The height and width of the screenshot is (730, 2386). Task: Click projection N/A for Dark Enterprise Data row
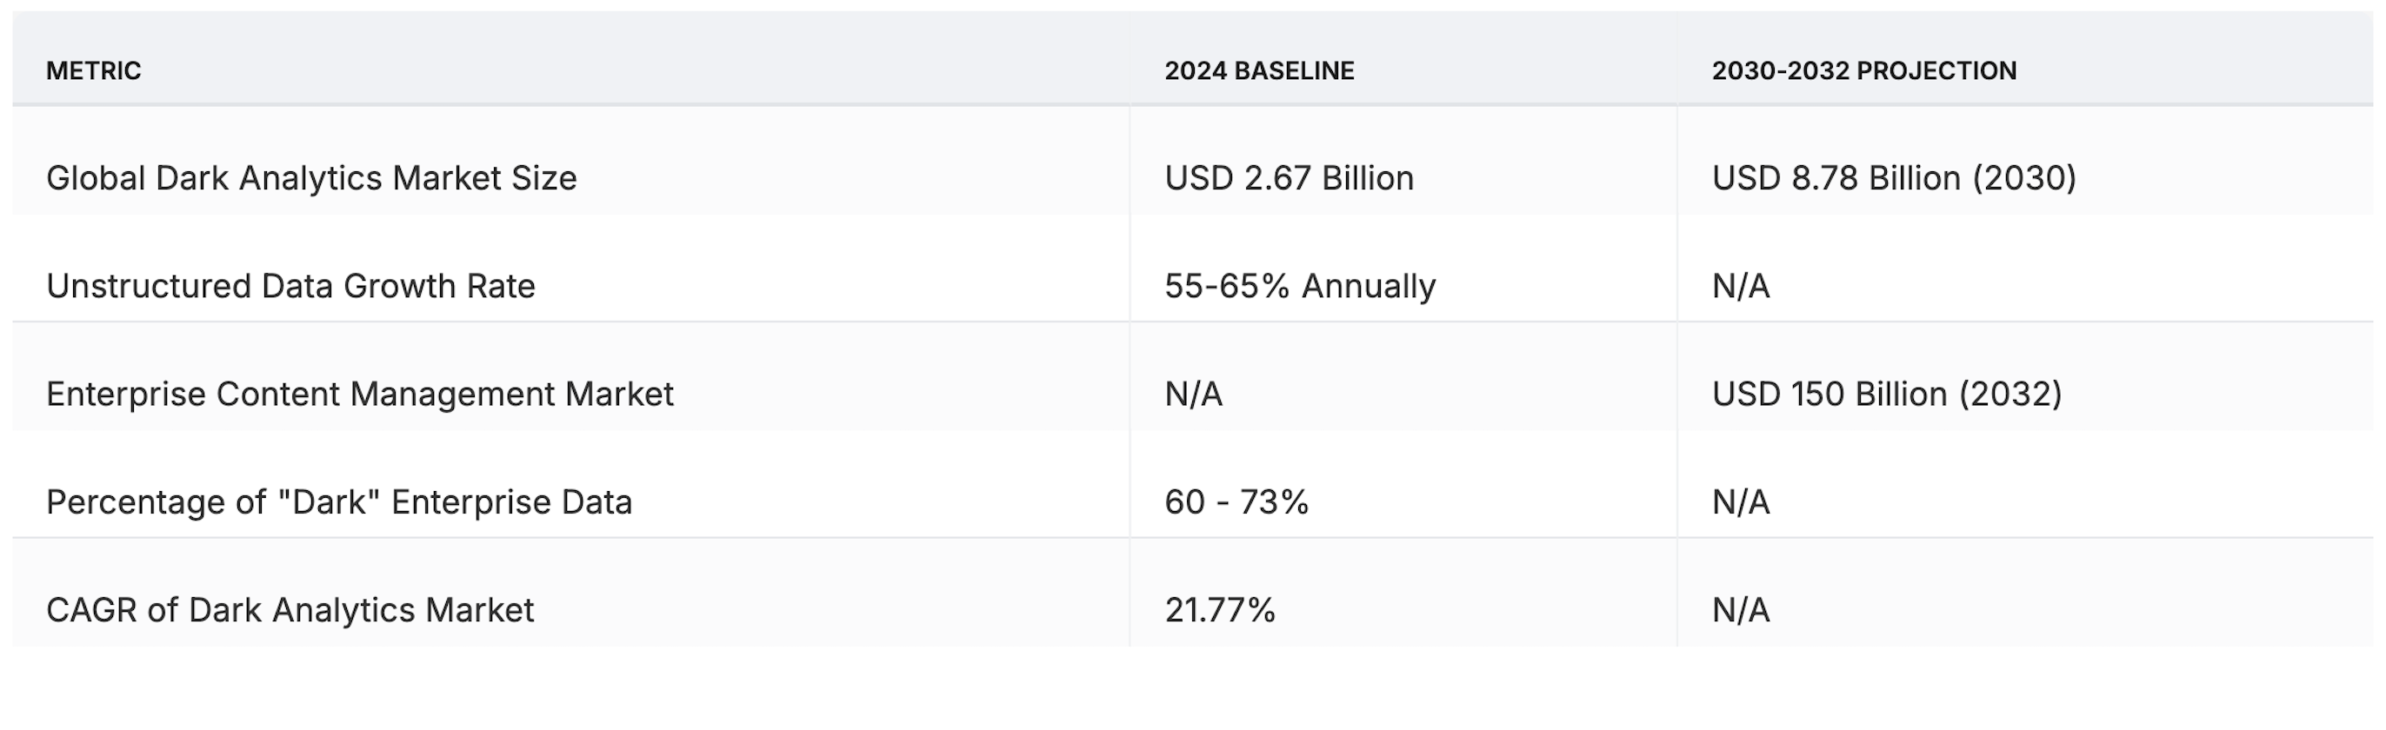(1741, 502)
